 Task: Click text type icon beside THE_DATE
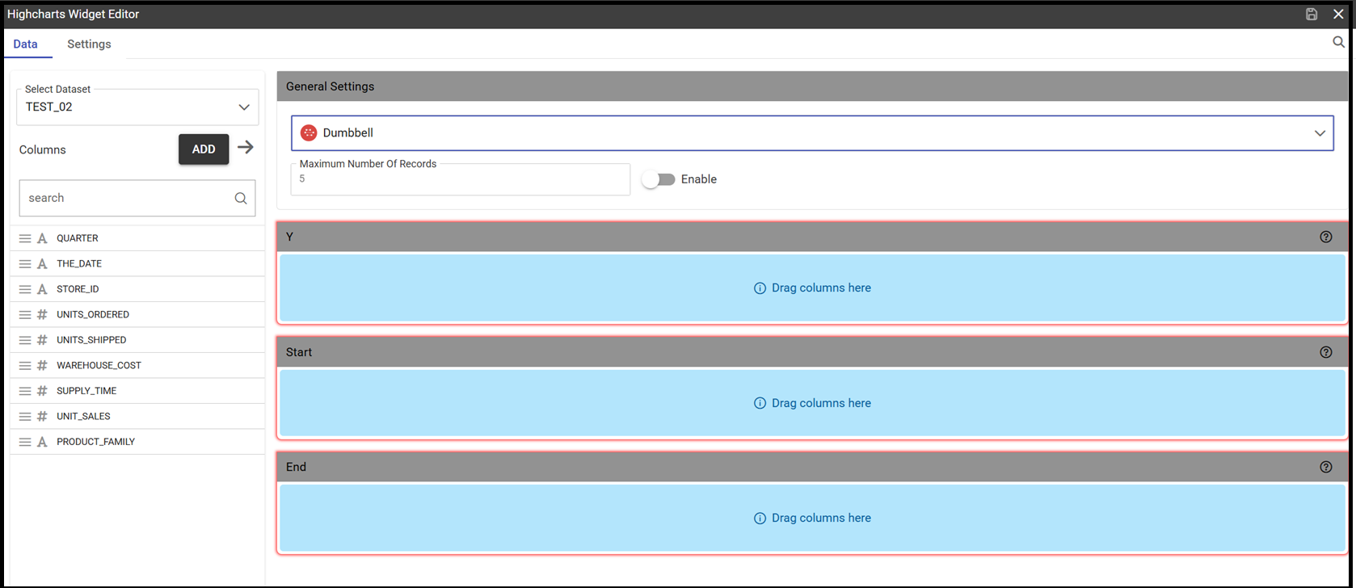[x=43, y=264]
